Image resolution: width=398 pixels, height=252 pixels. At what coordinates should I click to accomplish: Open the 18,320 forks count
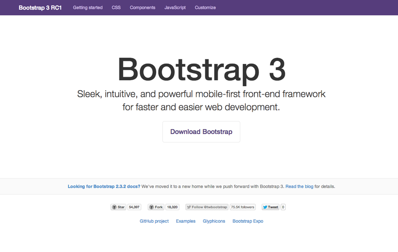[x=172, y=207]
